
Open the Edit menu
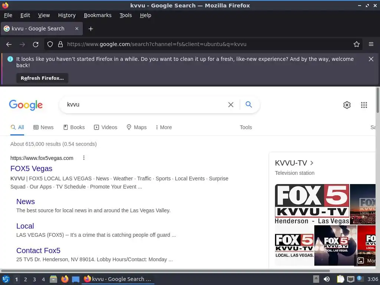click(x=25, y=15)
